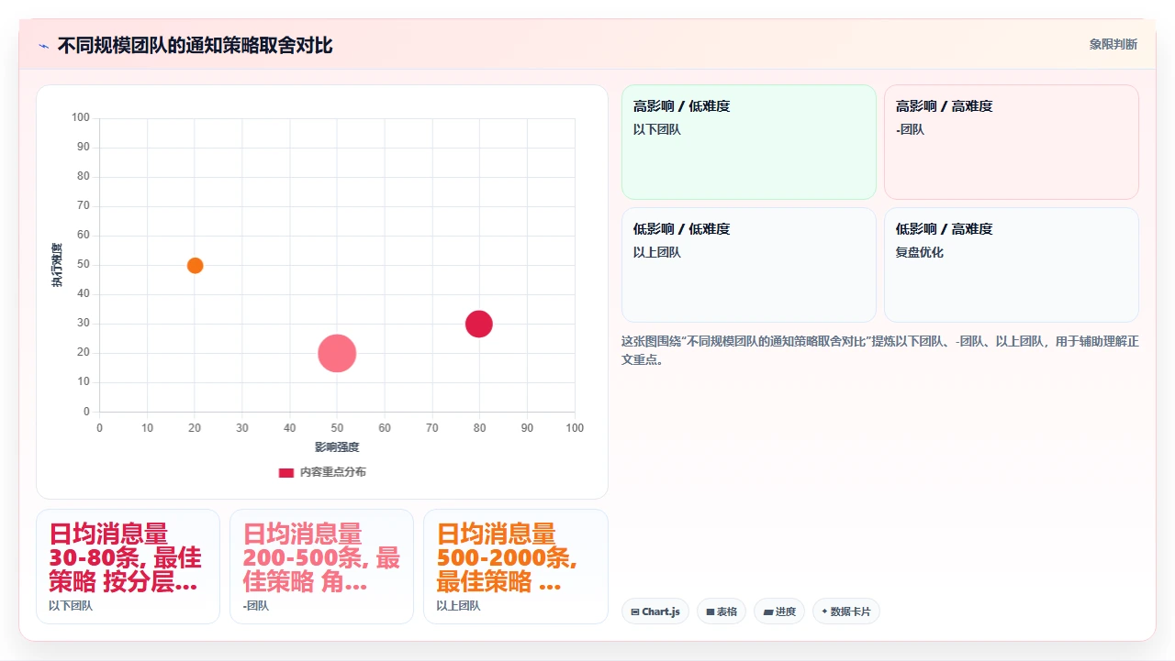Image resolution: width=1175 pixels, height=661 pixels.
Task: Click the 复盘优化 text
Action: click(x=920, y=252)
